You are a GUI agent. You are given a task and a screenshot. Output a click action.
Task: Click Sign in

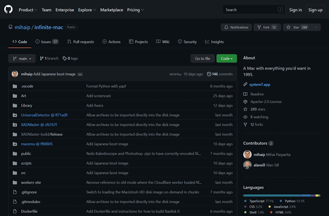click(x=296, y=10)
